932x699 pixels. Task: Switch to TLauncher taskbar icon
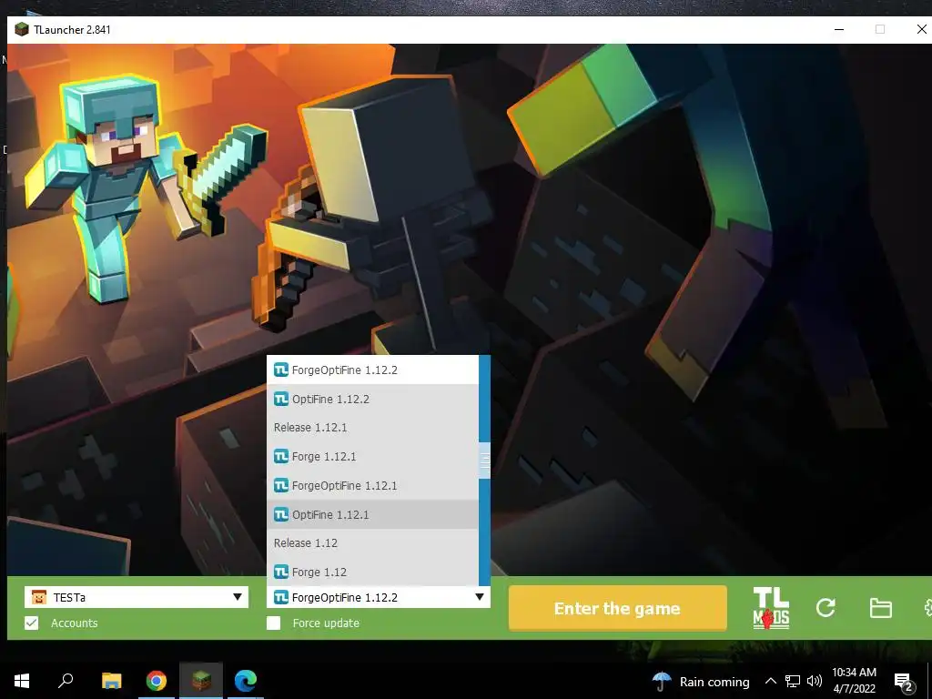(x=201, y=681)
